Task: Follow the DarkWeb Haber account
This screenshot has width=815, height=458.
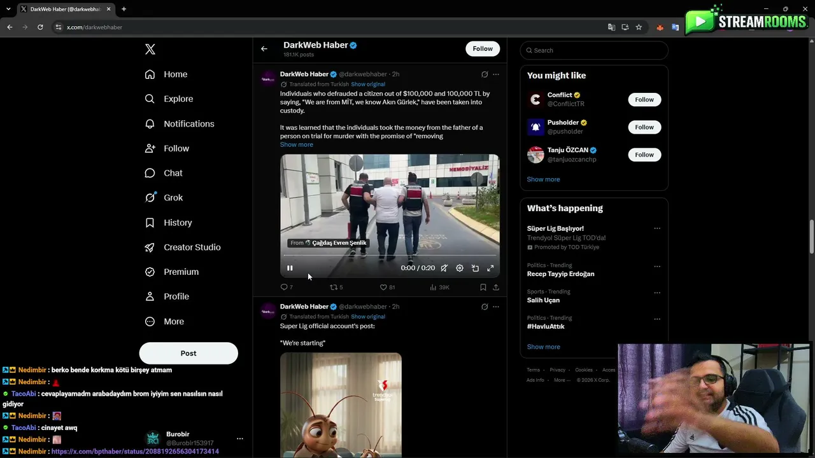Action: click(483, 48)
